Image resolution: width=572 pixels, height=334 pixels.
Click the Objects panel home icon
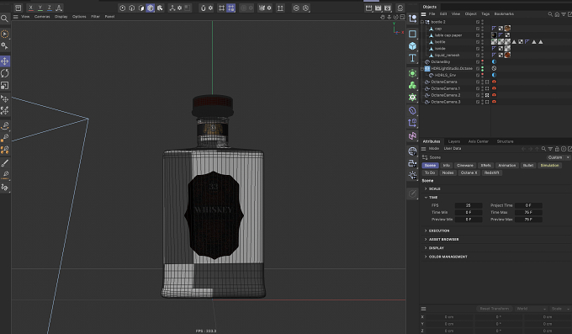pos(557,14)
